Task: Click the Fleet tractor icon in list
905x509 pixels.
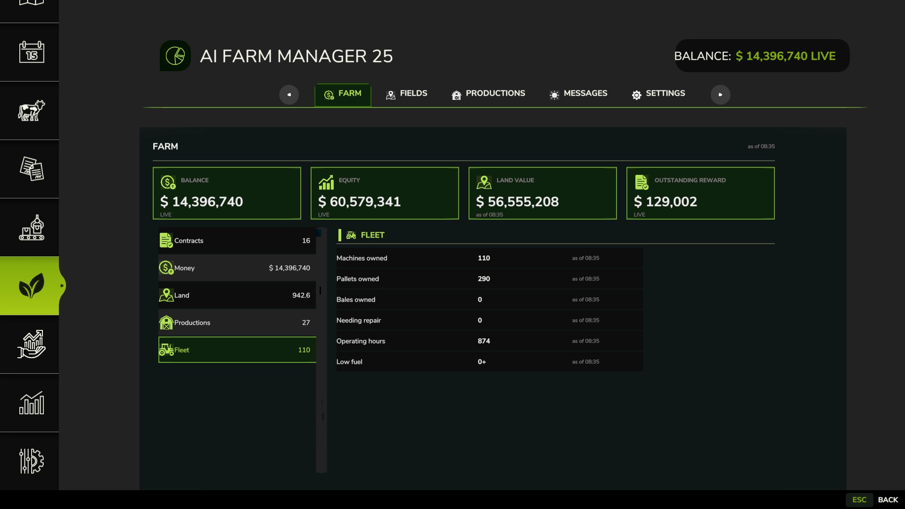Action: click(166, 350)
